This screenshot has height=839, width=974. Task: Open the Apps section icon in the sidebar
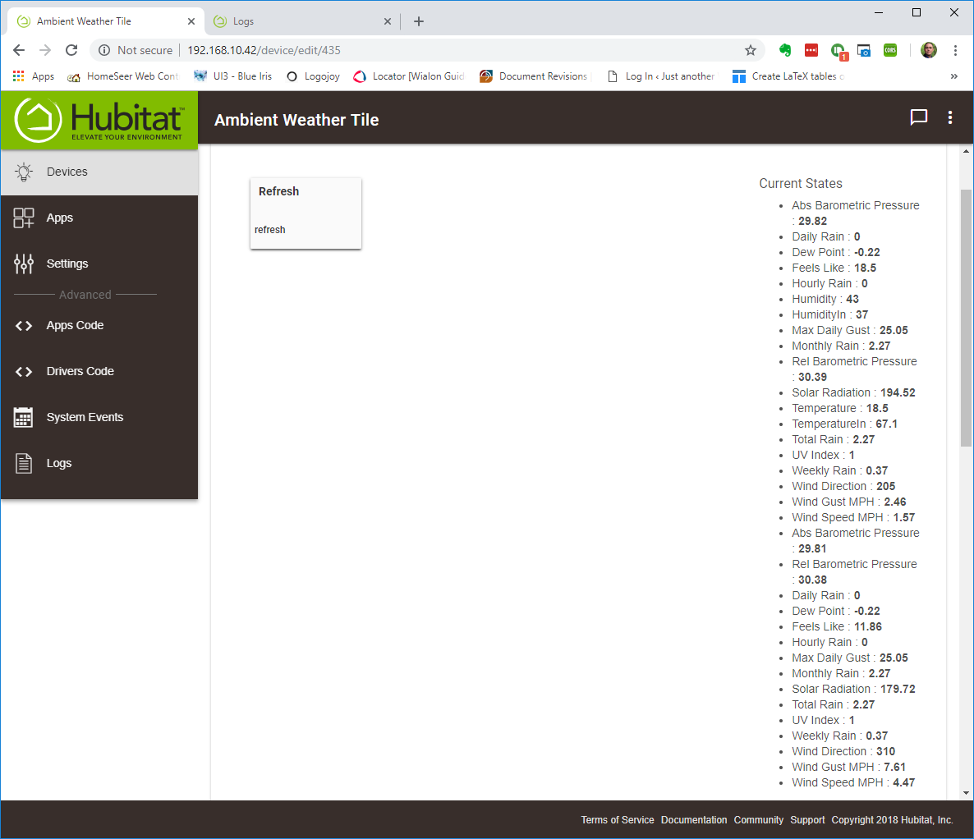click(23, 218)
